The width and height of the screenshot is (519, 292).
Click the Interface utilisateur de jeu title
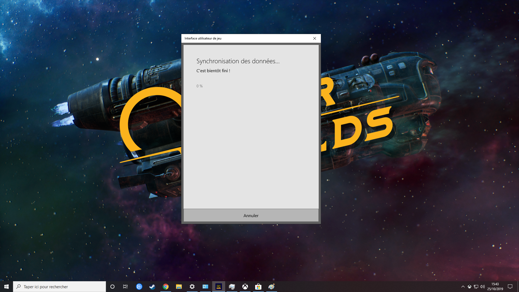click(203, 38)
